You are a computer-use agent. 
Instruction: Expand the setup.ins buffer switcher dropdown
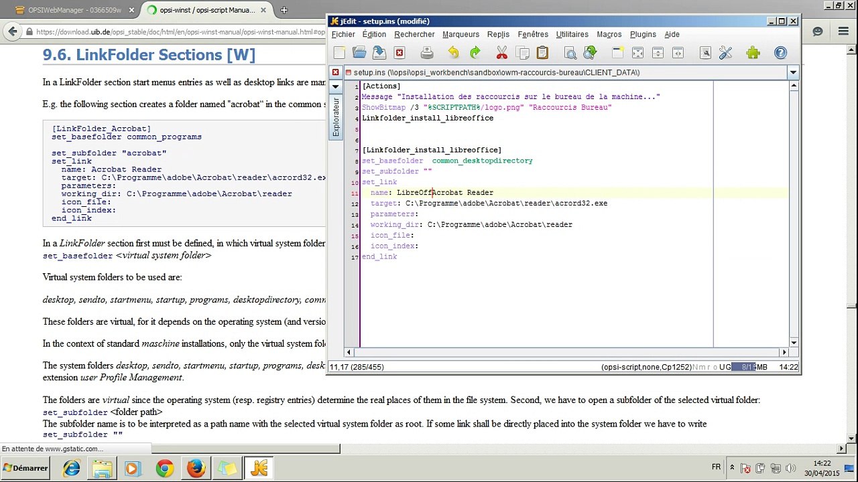pos(793,72)
